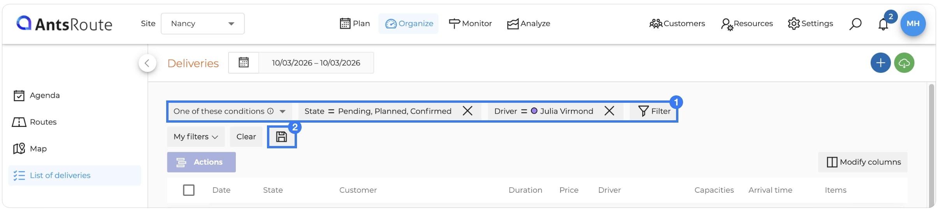Click the magnifying glass search icon
938x211 pixels.
(855, 24)
